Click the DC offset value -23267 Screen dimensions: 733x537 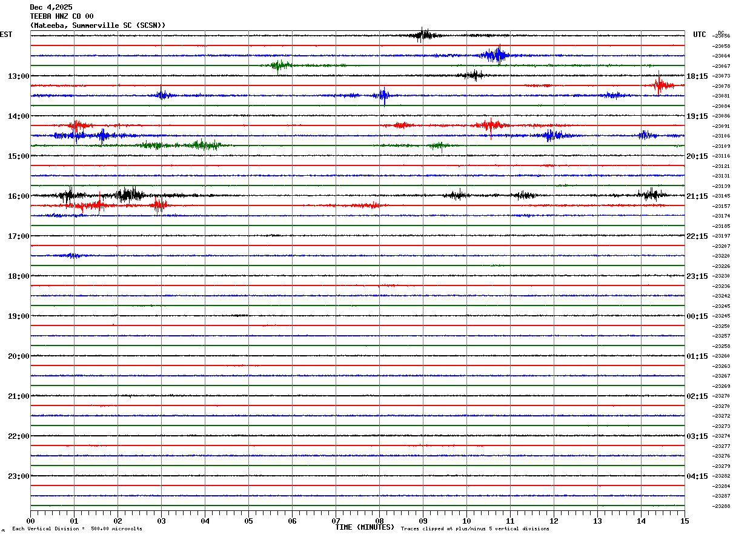click(x=721, y=376)
